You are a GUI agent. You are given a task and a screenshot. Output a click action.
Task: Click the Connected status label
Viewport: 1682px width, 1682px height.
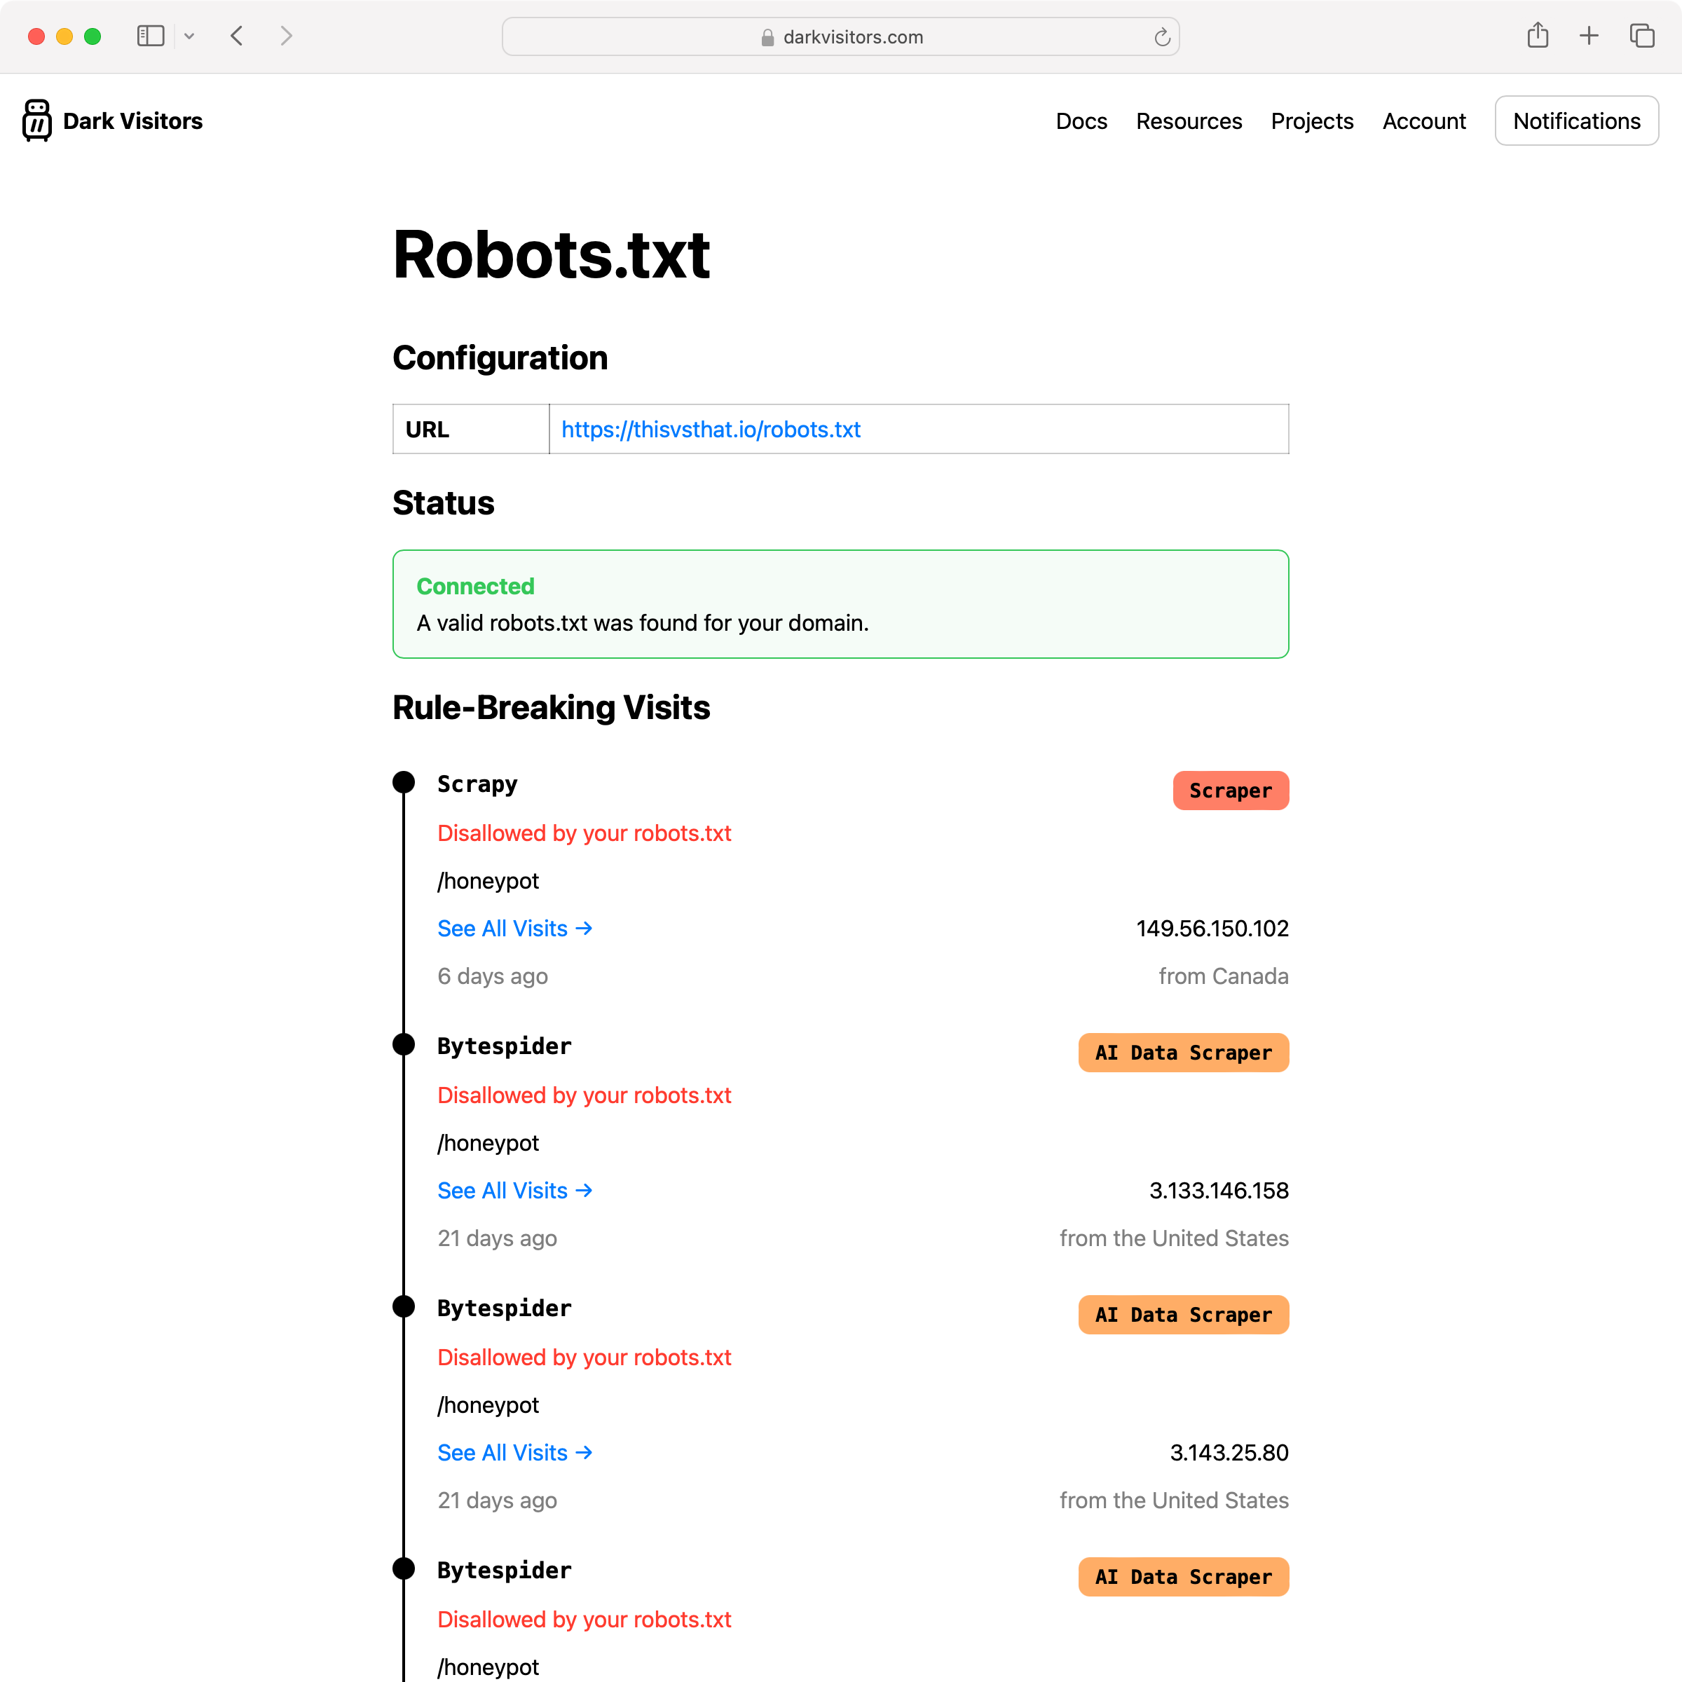pos(475,587)
